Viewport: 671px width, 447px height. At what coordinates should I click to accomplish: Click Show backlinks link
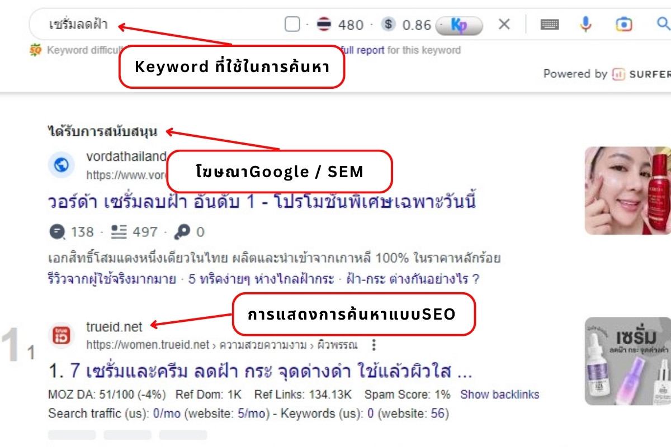[499, 394]
